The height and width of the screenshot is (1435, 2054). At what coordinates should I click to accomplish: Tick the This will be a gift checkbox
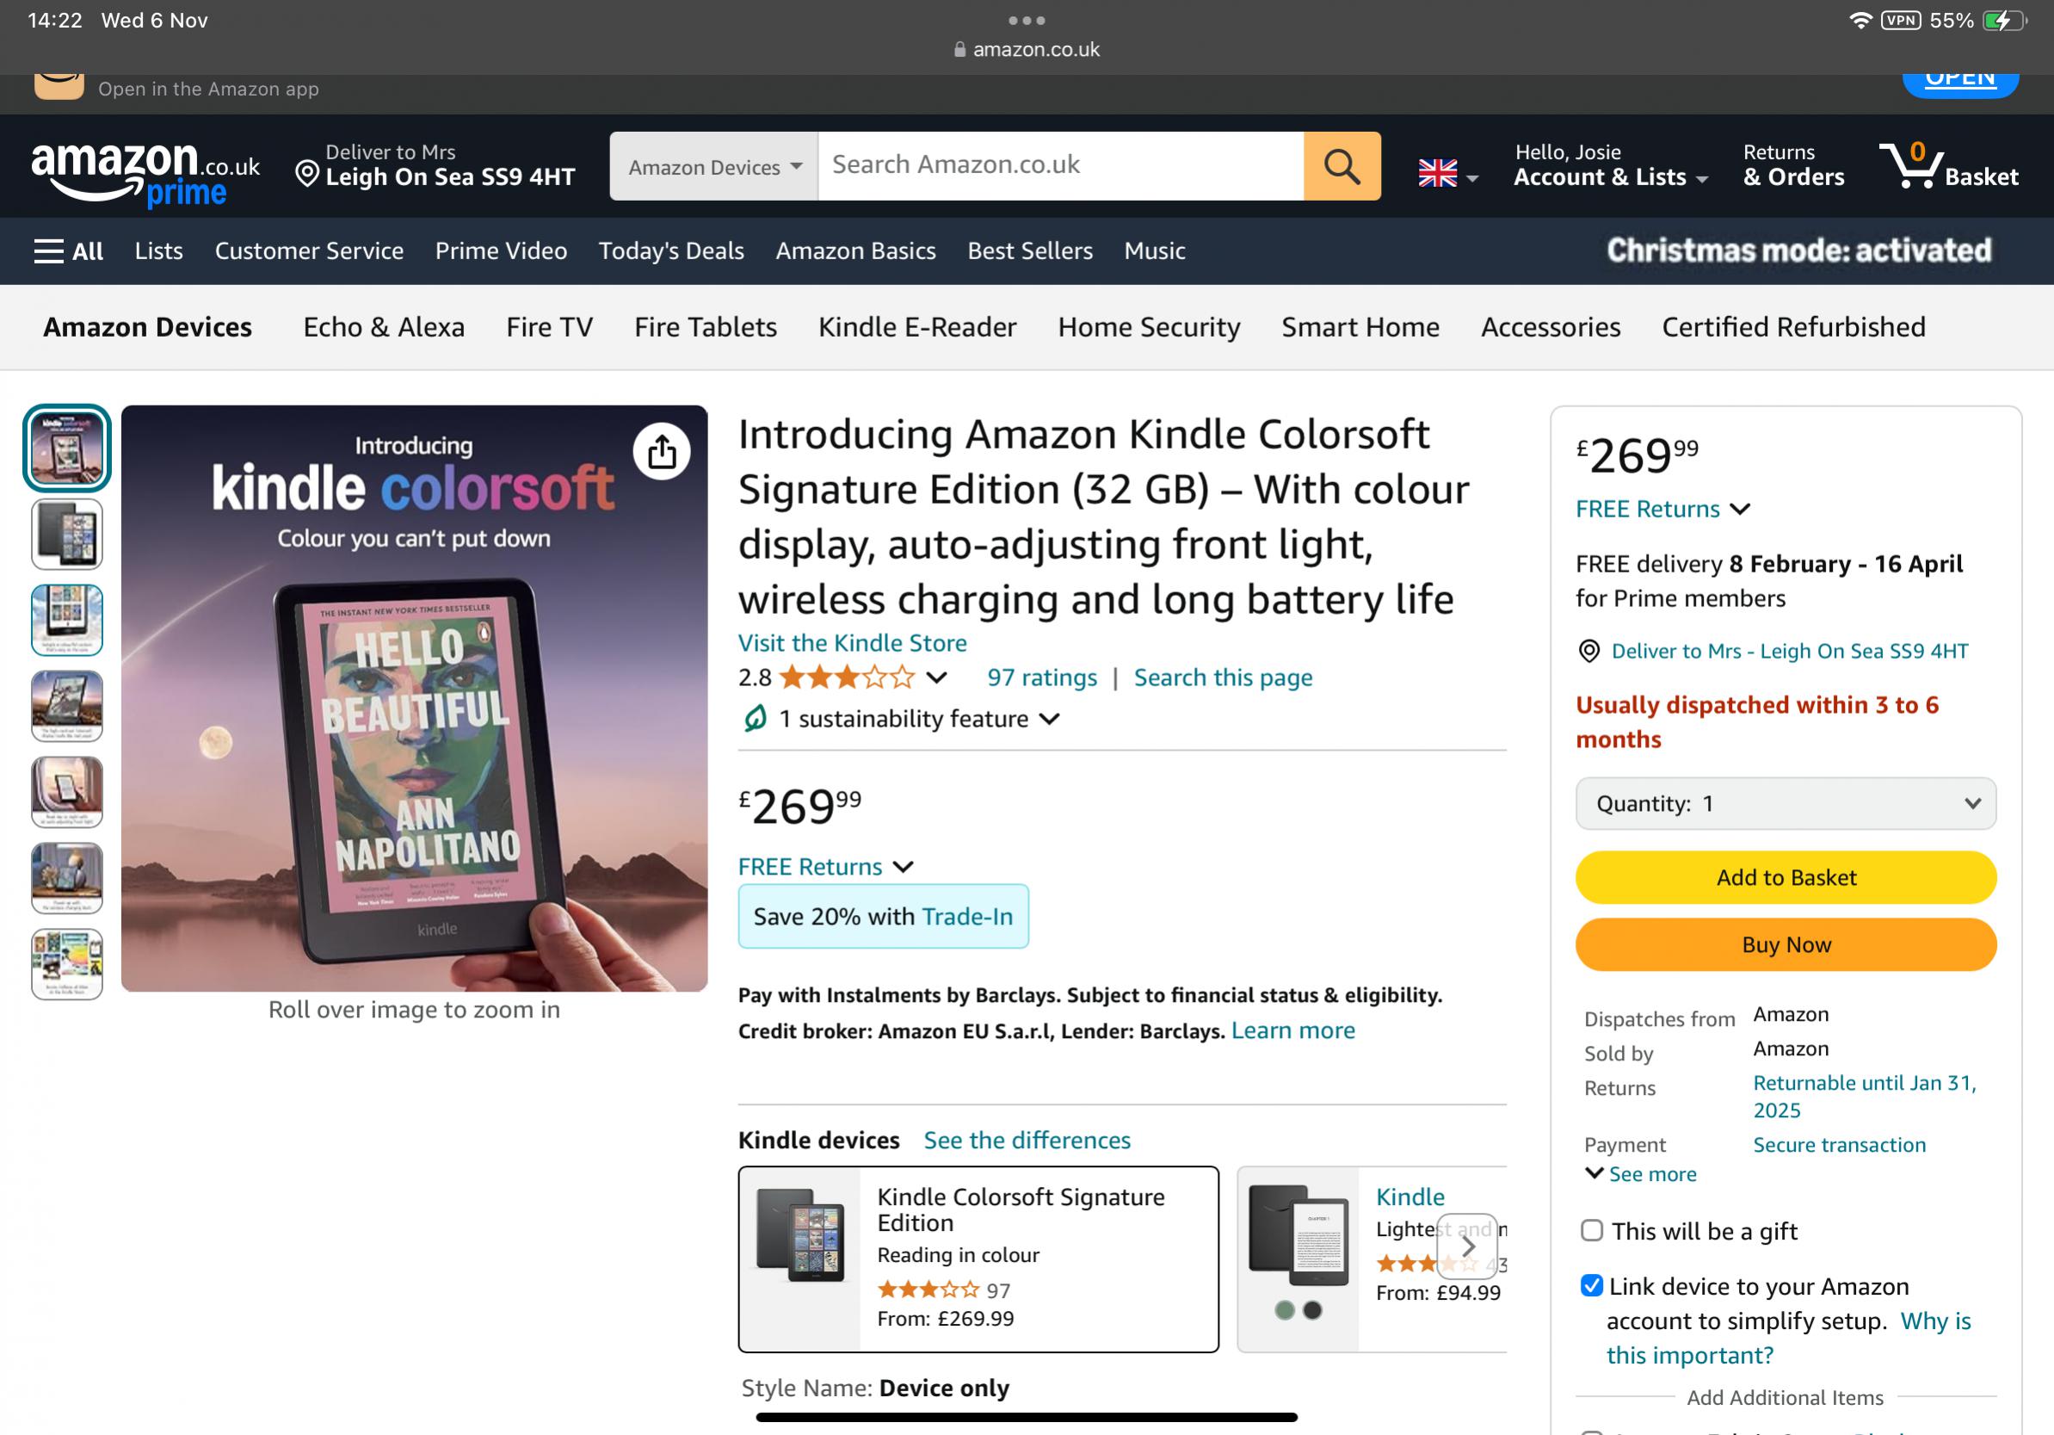click(x=1592, y=1231)
